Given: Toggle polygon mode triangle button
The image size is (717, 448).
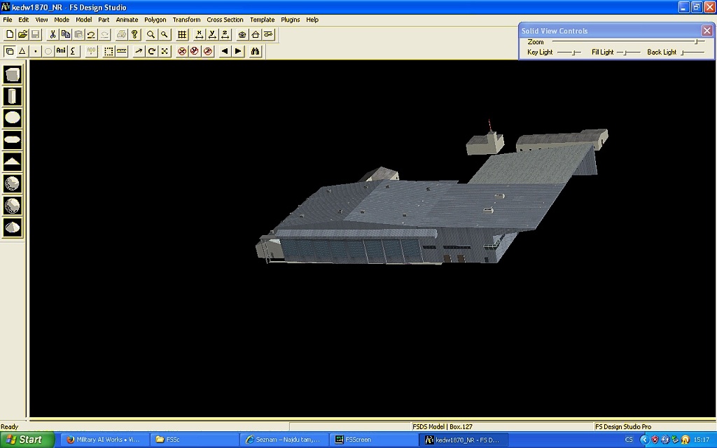Looking at the screenshot, I should click(22, 51).
